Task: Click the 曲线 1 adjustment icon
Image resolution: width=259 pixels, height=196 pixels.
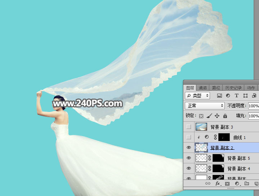Action: point(207,137)
